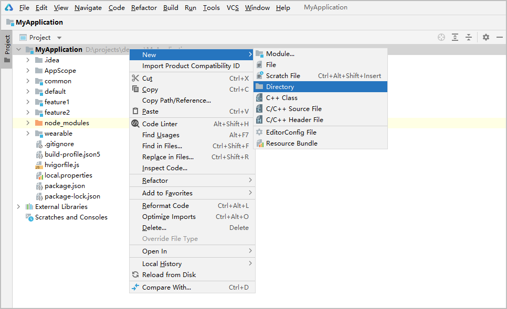Click the EditorConfig File gear icon
The width and height of the screenshot is (507, 309).
259,132
